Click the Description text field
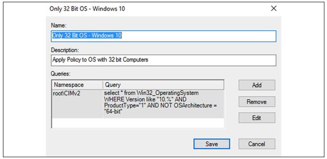 [x=163, y=60]
